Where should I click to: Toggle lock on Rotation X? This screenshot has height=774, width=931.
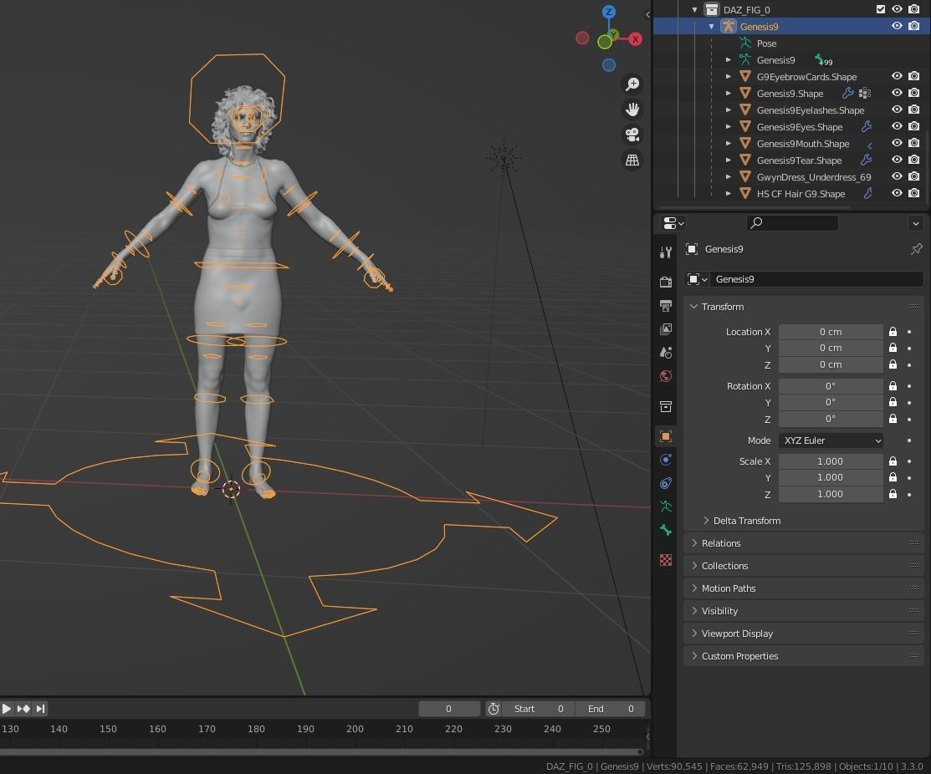(x=893, y=386)
